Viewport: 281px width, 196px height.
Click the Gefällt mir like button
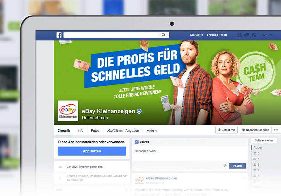pyautogui.click(x=226, y=130)
